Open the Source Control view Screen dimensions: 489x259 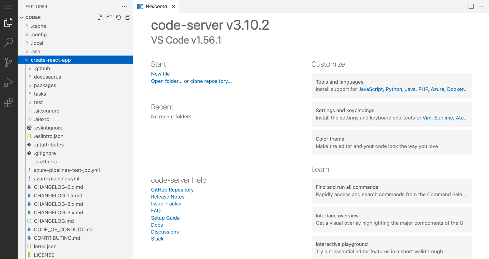click(8, 62)
